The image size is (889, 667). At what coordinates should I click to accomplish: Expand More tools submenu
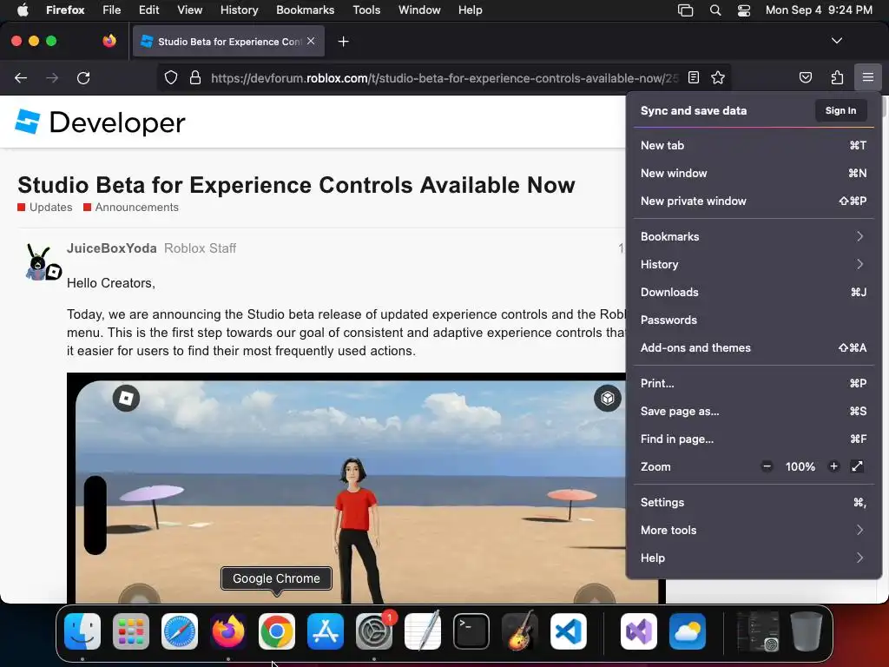pos(754,531)
